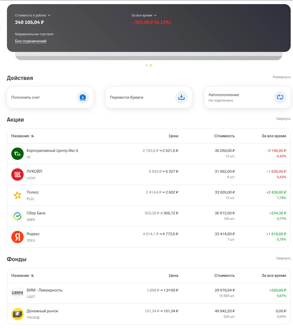Click За все время column header in Акции
Viewport: 293px width, 329px height.
(x=274, y=136)
